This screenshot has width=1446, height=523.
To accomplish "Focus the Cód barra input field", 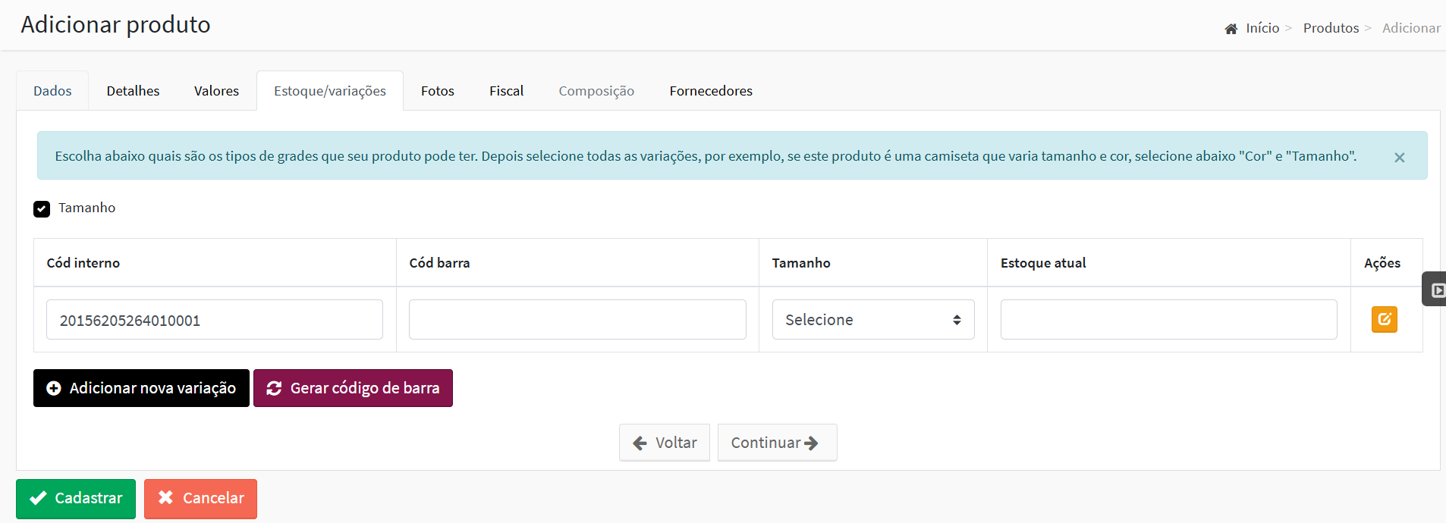I will tap(577, 320).
